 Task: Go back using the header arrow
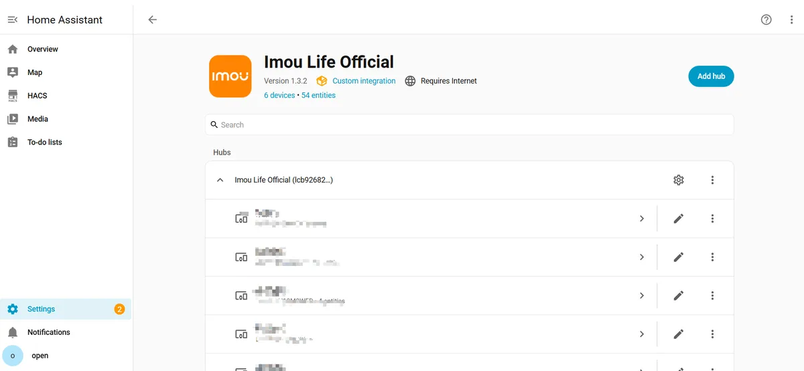click(153, 20)
